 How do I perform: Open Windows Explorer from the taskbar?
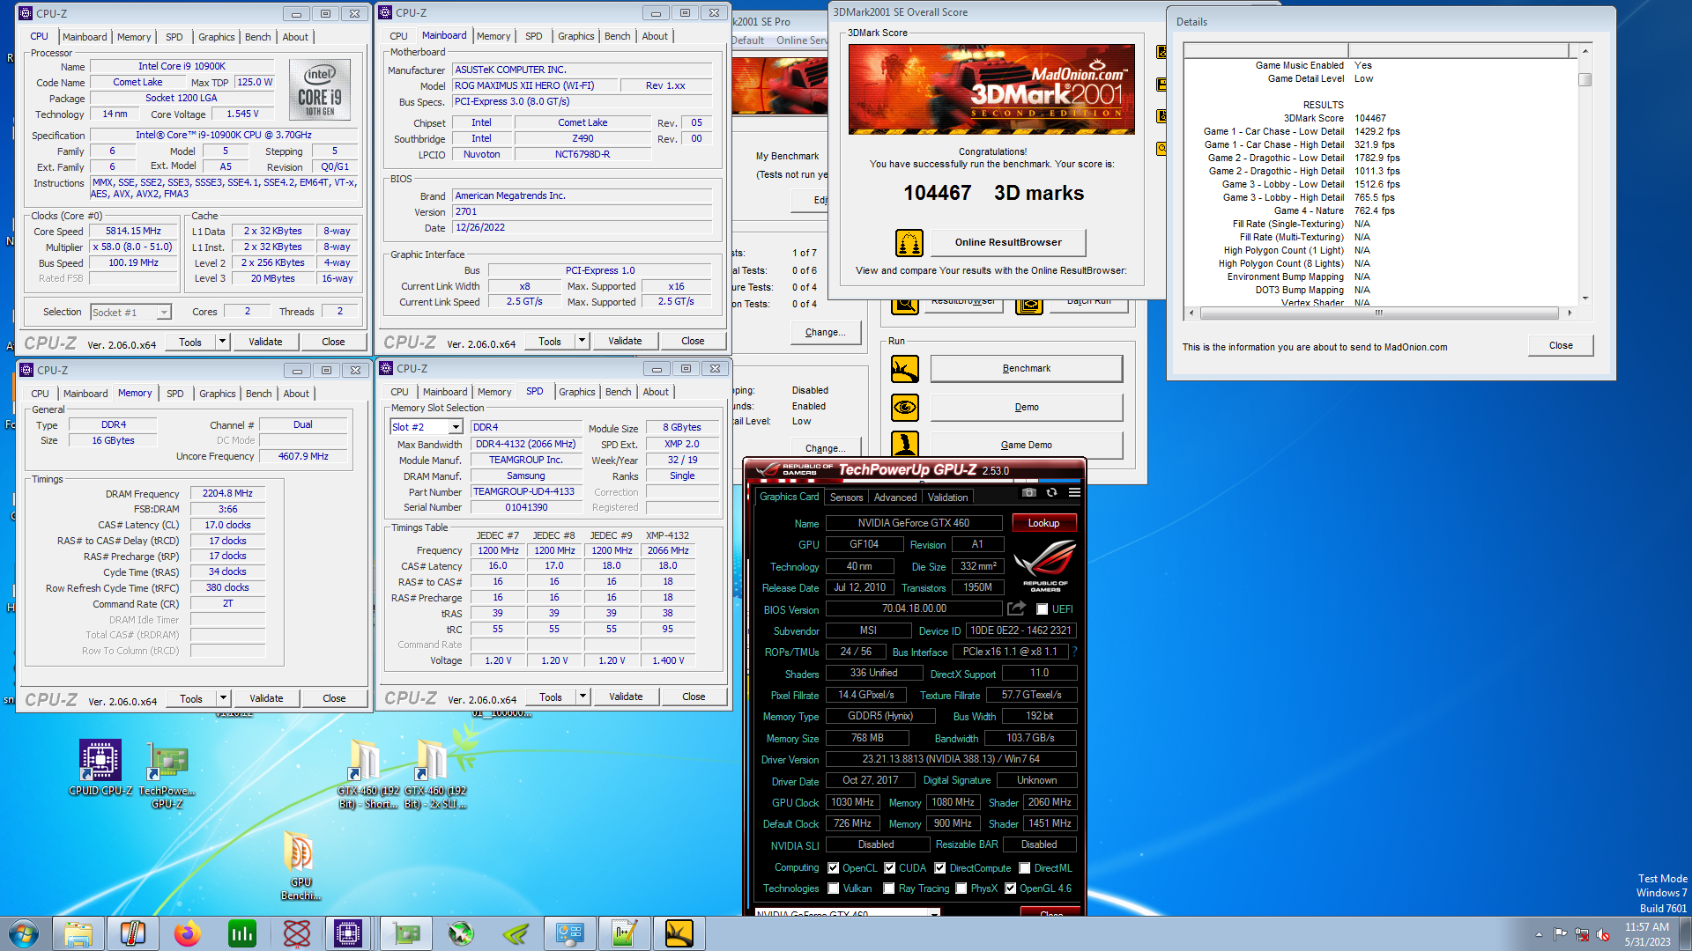(x=78, y=933)
